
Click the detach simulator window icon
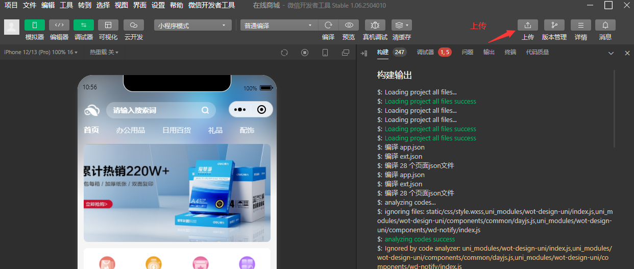(346, 53)
